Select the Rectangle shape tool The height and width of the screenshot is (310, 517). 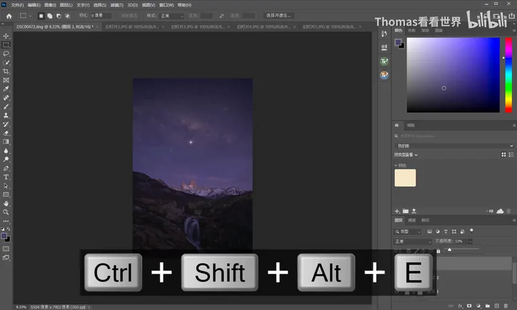[6, 194]
